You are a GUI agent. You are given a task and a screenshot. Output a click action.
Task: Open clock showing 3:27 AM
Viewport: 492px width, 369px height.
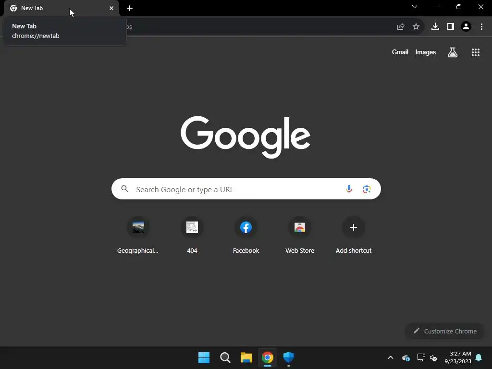tap(458, 357)
